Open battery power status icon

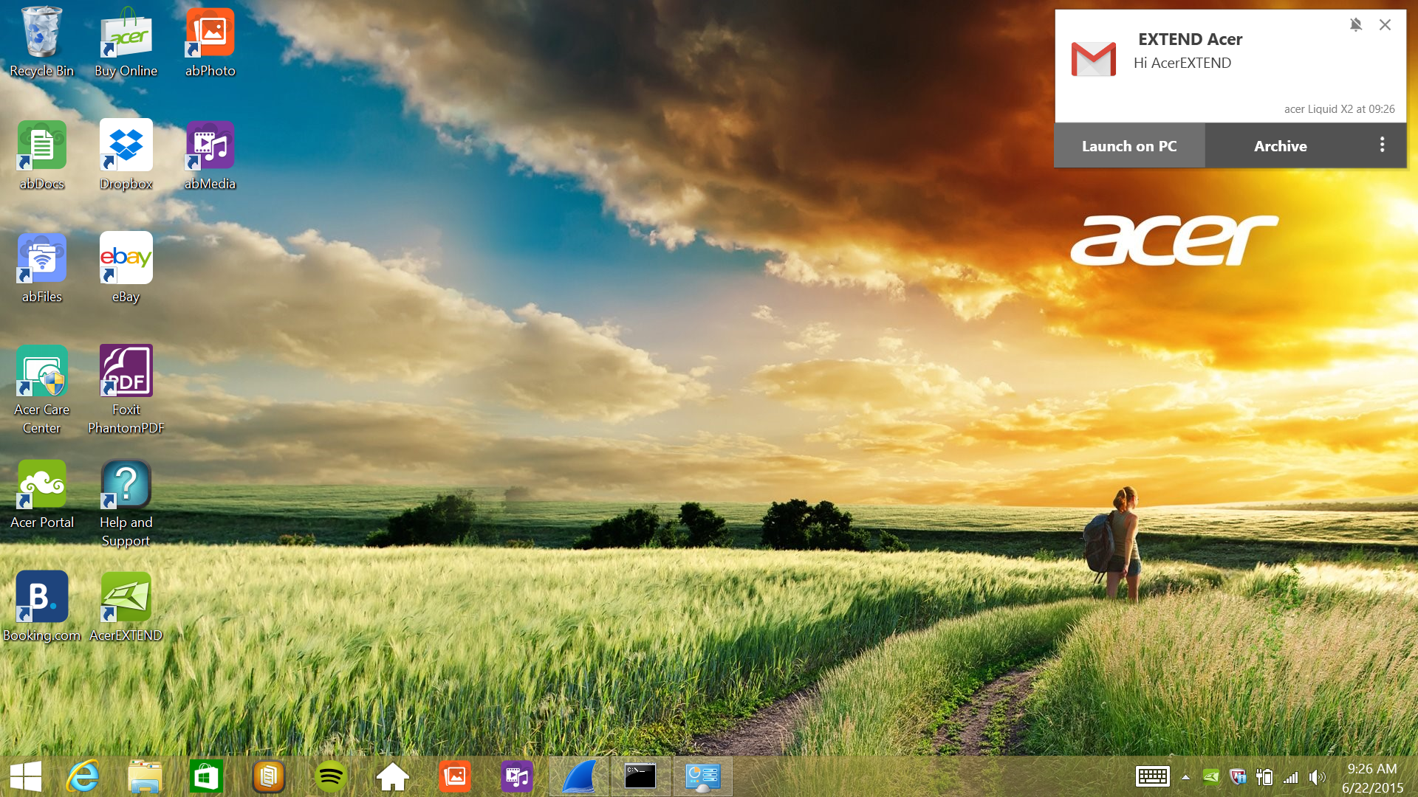click(1264, 777)
